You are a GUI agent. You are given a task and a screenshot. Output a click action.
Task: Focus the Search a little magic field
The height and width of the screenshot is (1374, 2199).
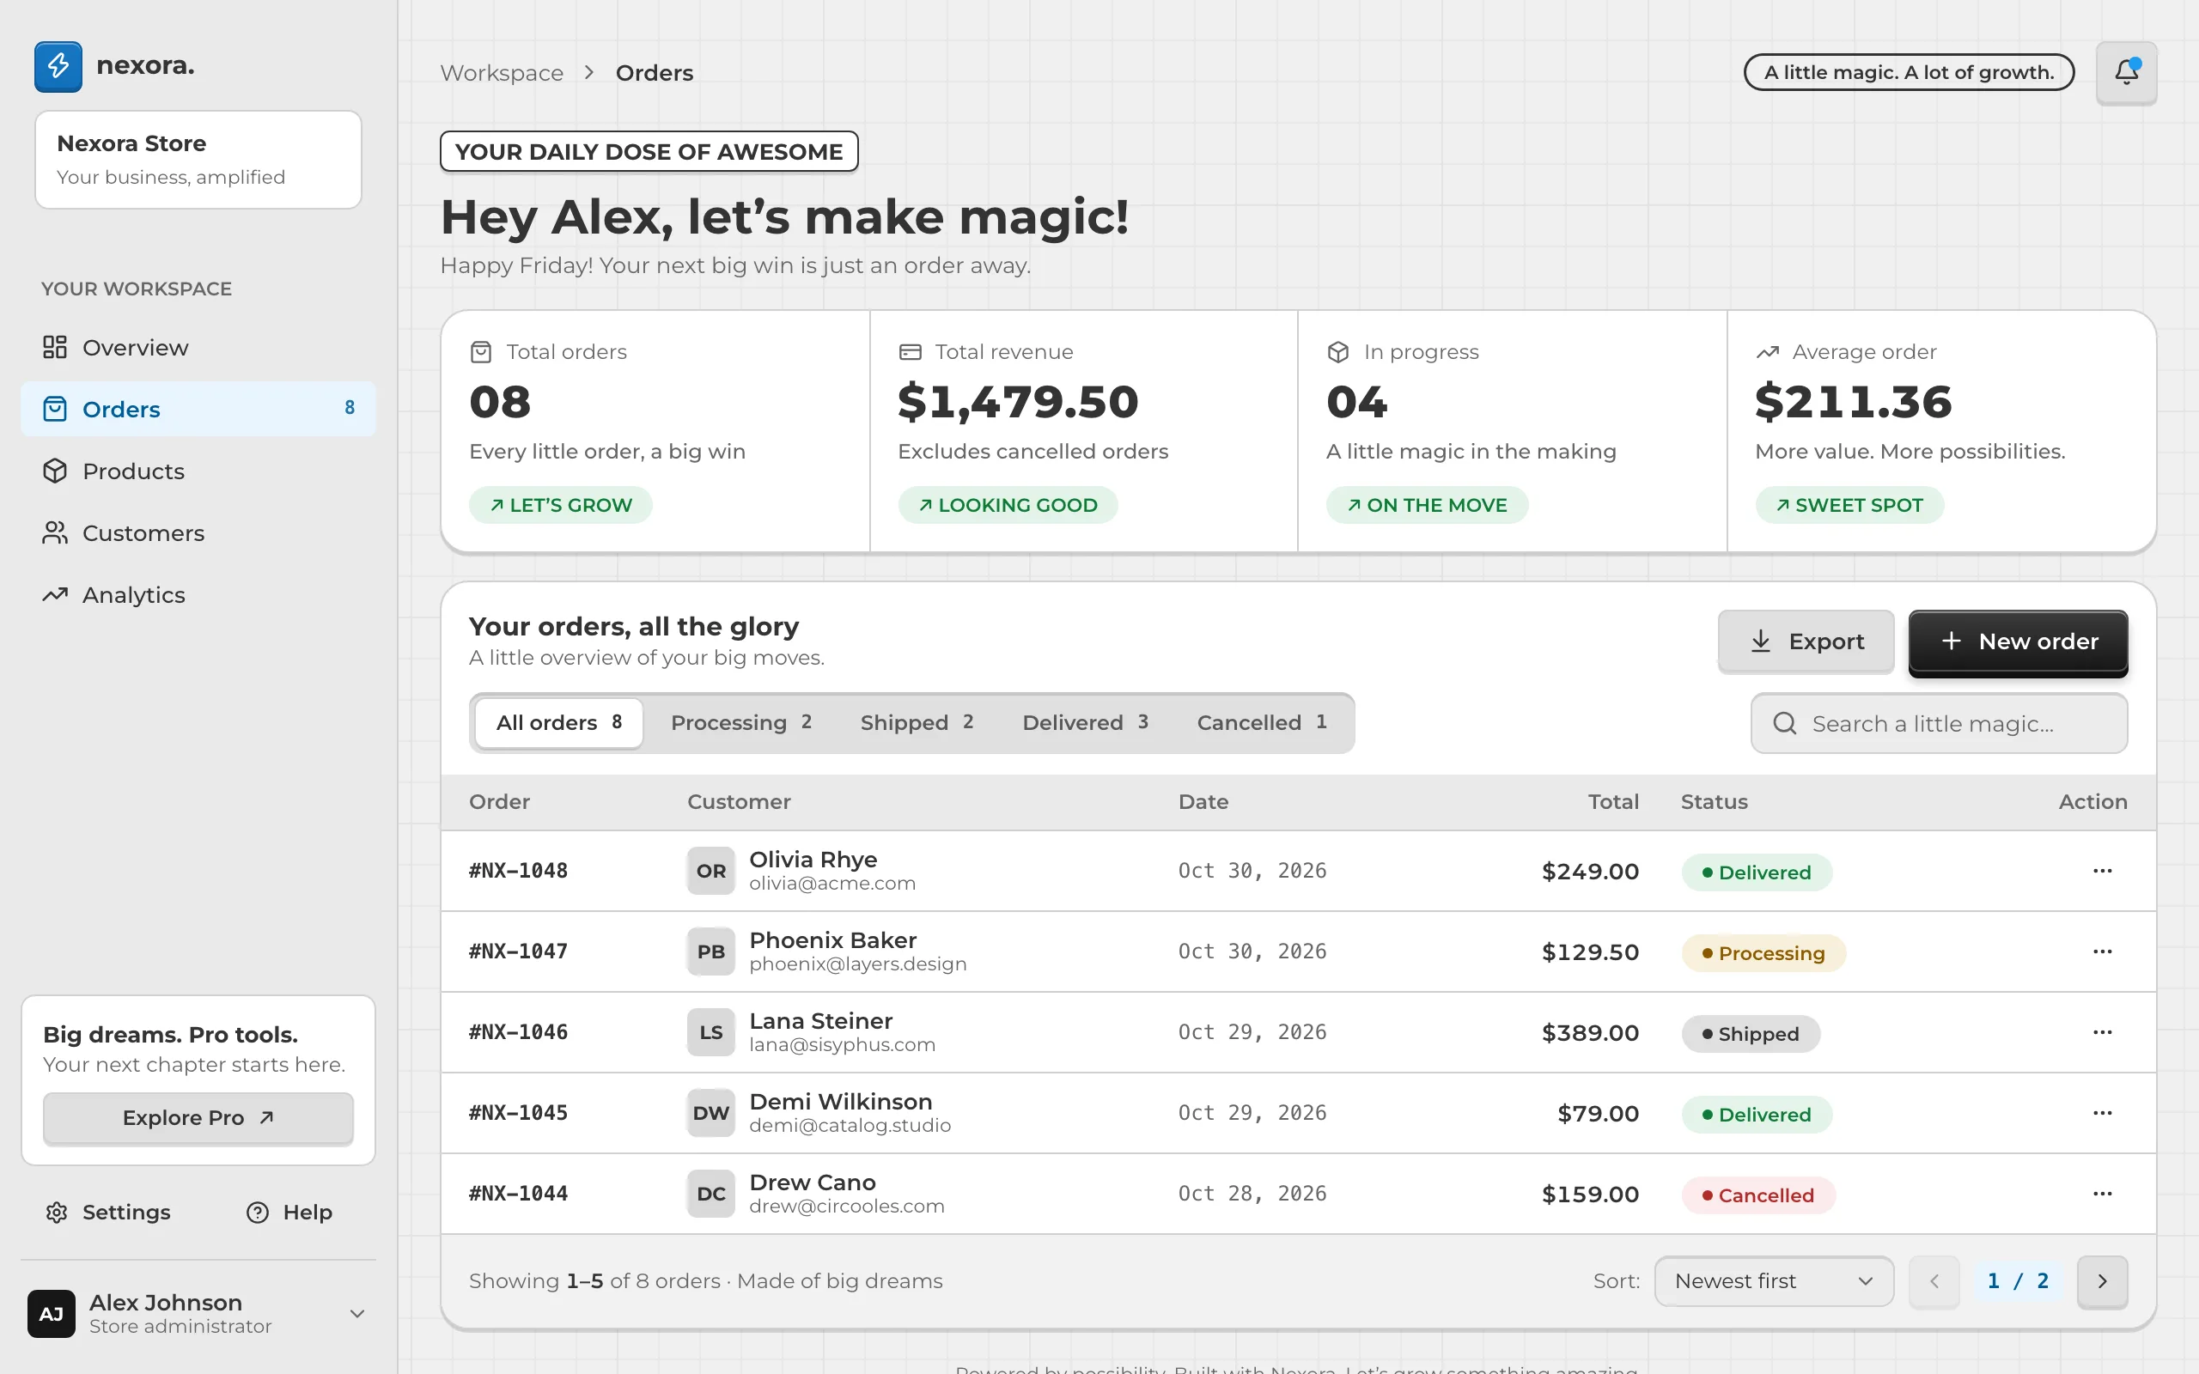[x=1939, y=723]
